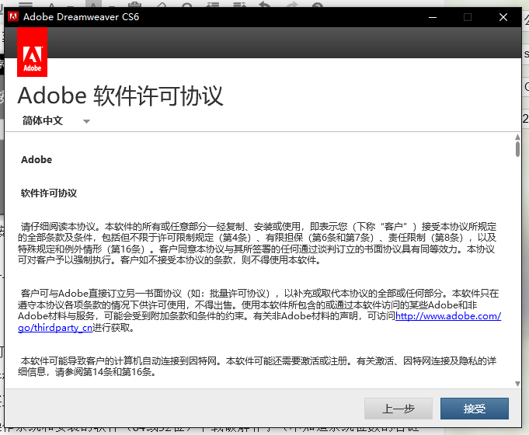Click paragraph starting 本软件可能导致客户的计算机
This screenshot has width=529, height=435.
[x=257, y=367]
